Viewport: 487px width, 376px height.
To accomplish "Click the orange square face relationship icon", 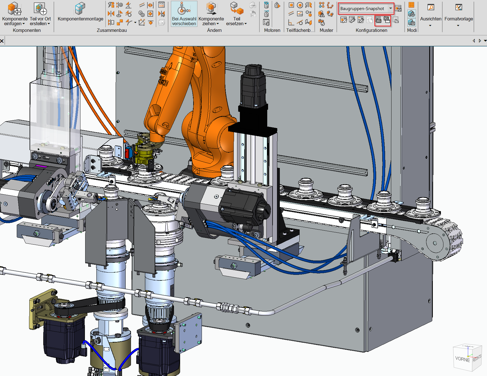I will click(291, 5).
